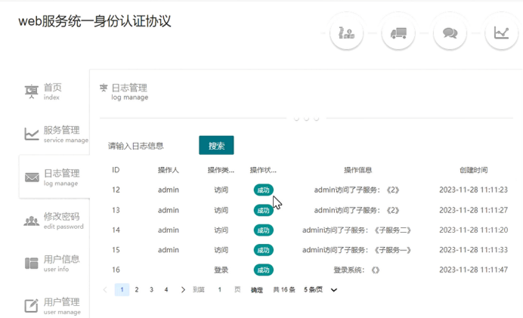Click info text mentioning 《子服务一》
Image resolution: width=523 pixels, height=318 pixels.
pyautogui.click(x=357, y=250)
